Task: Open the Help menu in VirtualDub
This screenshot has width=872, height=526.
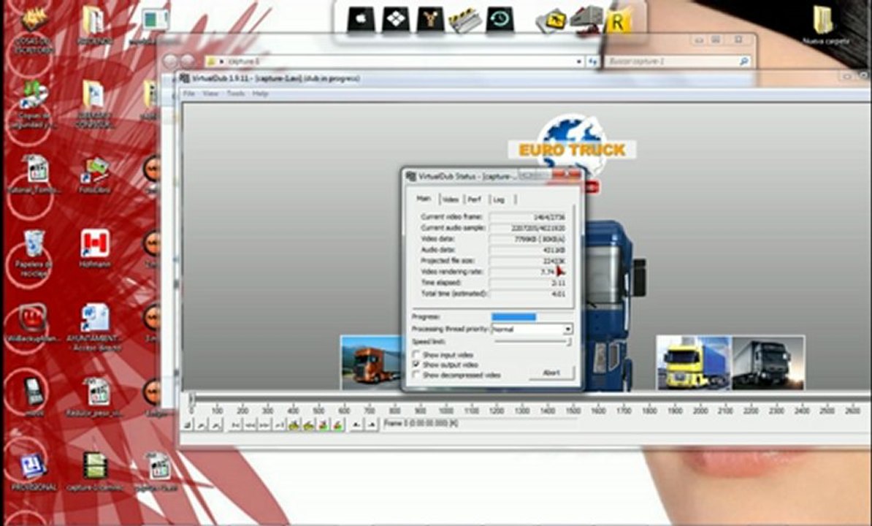Action: point(260,94)
